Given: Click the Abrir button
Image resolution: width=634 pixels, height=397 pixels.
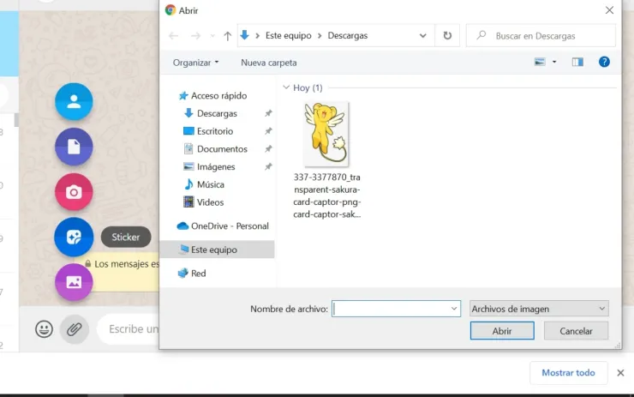Looking at the screenshot, I should coord(502,331).
